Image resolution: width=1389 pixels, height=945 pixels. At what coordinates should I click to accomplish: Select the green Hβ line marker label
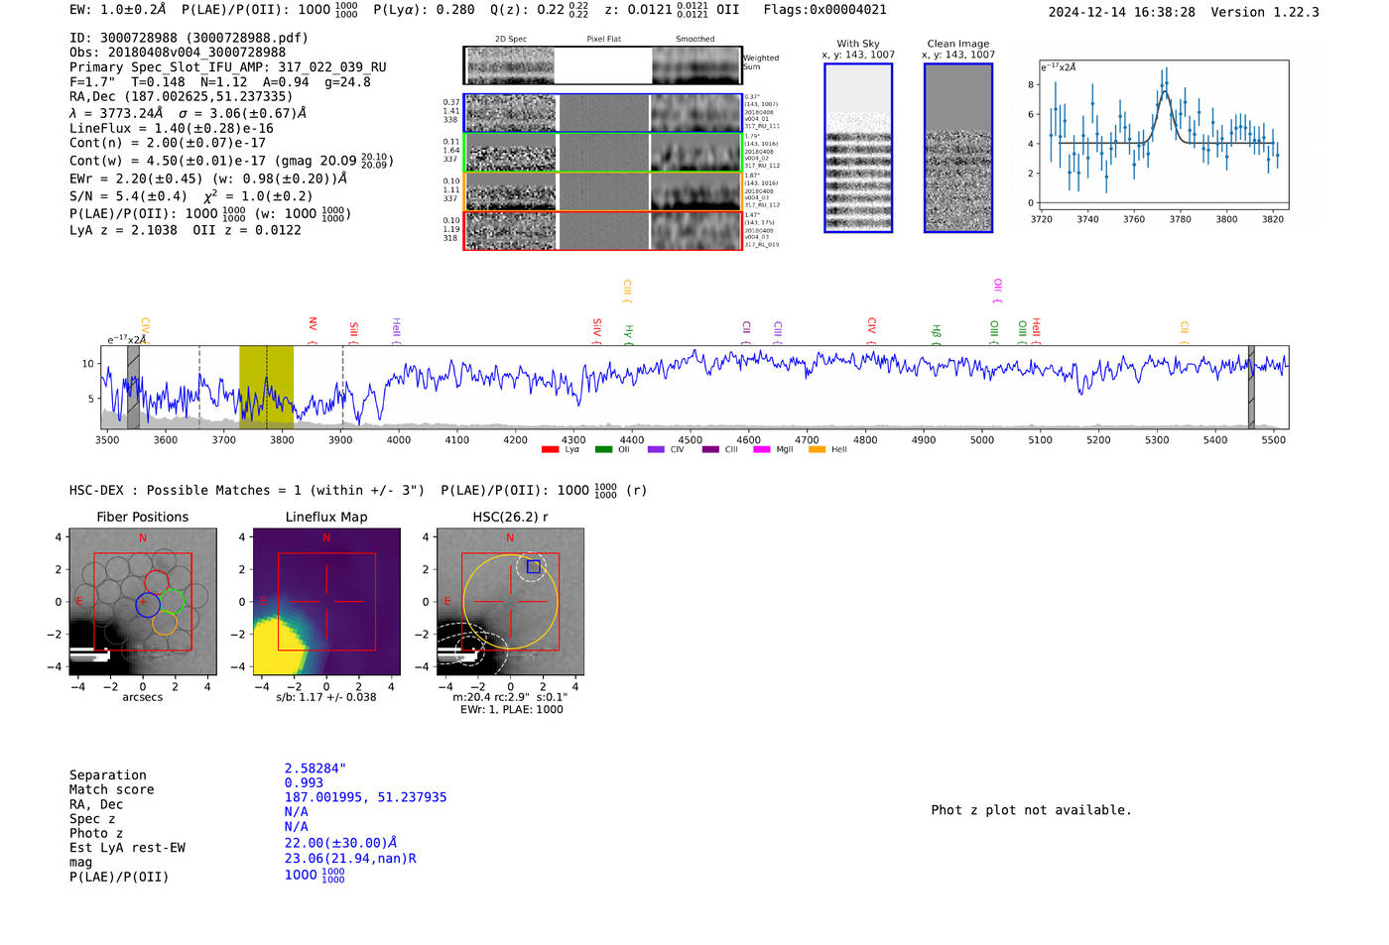coord(936,331)
